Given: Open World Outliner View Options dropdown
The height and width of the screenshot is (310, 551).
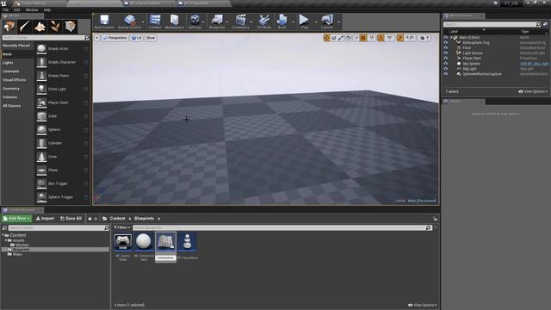Looking at the screenshot, I should coord(533,91).
